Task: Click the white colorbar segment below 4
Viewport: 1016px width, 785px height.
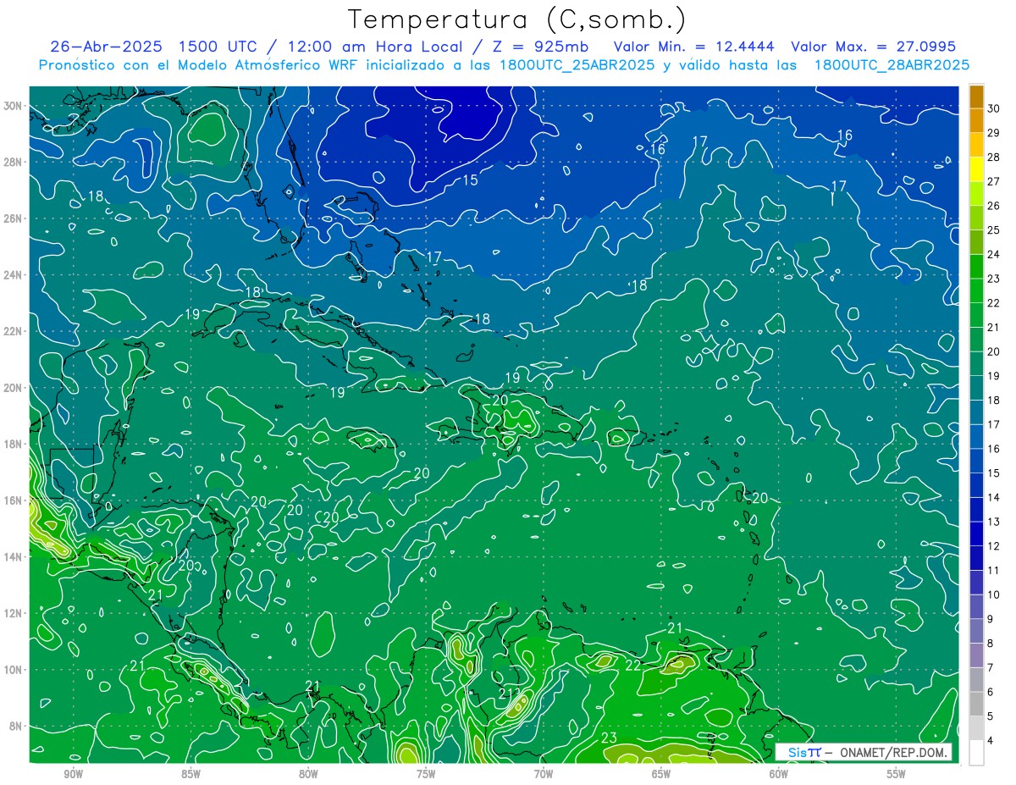Action: click(977, 752)
